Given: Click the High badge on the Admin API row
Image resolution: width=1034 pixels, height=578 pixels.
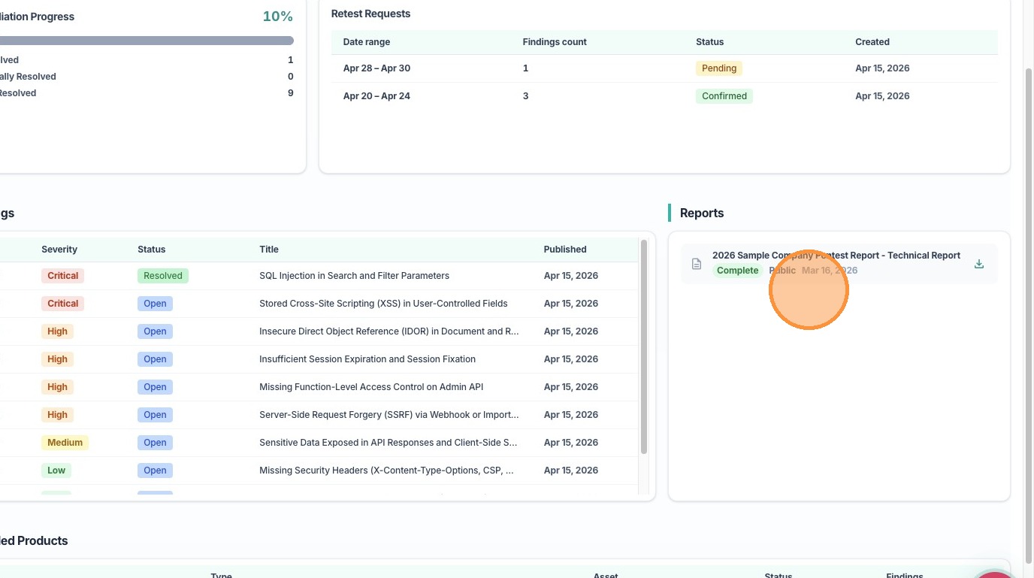Looking at the screenshot, I should (x=57, y=387).
